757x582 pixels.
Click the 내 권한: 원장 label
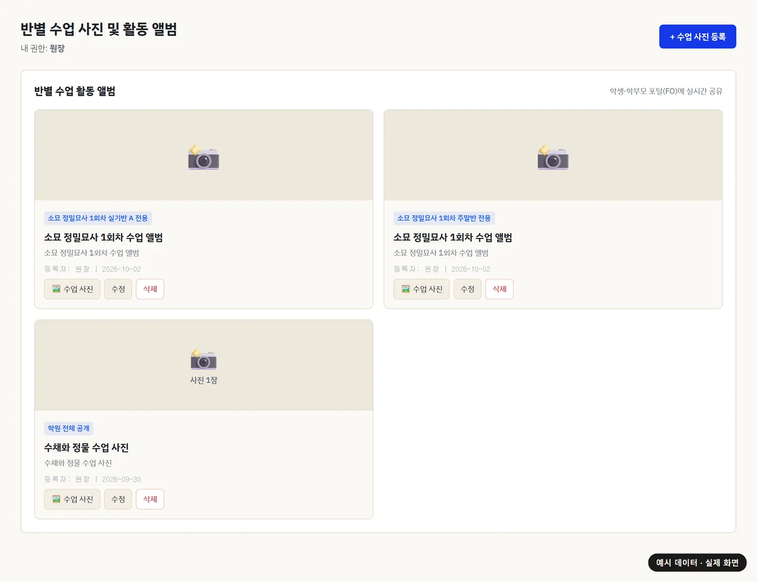pos(43,49)
